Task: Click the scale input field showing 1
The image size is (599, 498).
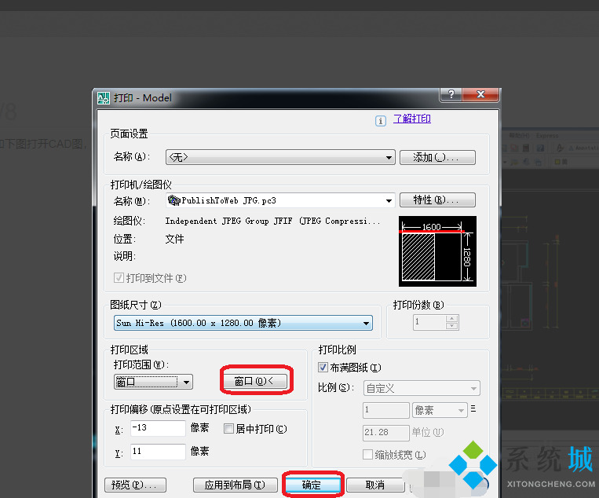Action: tap(385, 410)
